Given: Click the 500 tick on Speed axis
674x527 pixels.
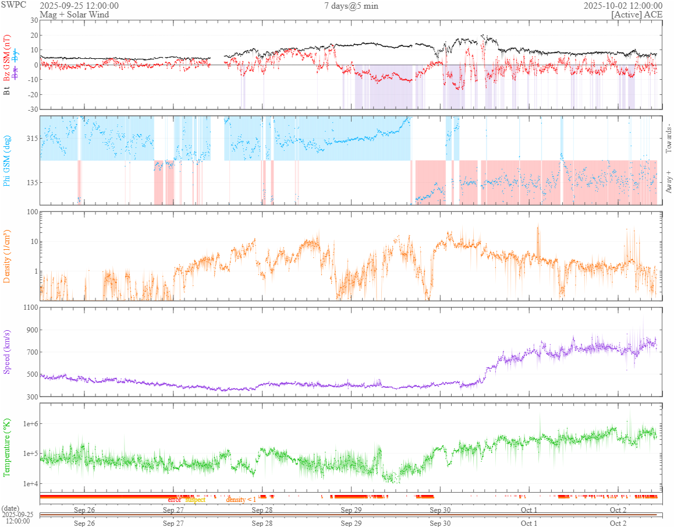Looking at the screenshot, I should [32, 374].
